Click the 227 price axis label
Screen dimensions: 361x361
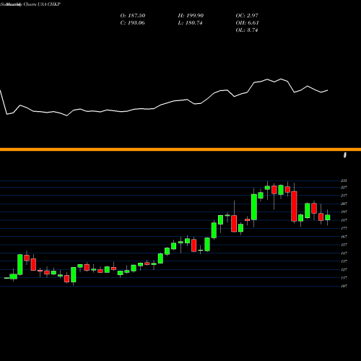point(344,187)
